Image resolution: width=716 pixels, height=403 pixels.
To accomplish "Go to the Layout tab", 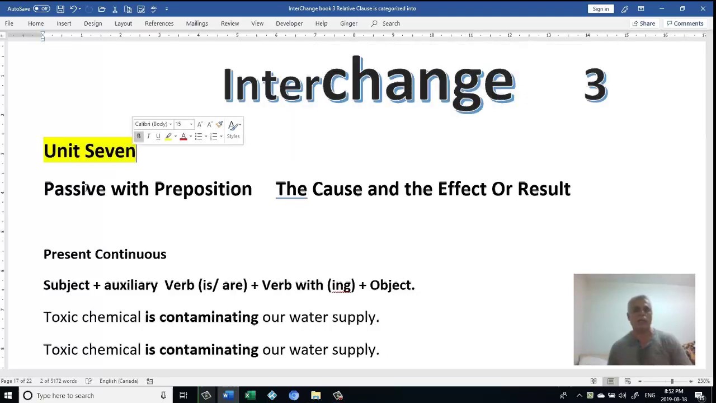I will click(123, 24).
